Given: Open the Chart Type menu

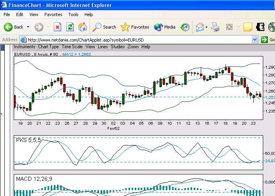Looking at the screenshot, I should tap(48, 47).
